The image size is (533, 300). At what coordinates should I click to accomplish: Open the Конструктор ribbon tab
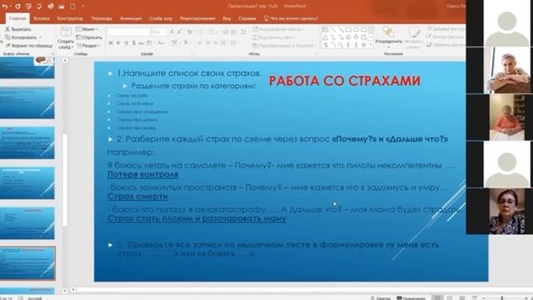70,18
